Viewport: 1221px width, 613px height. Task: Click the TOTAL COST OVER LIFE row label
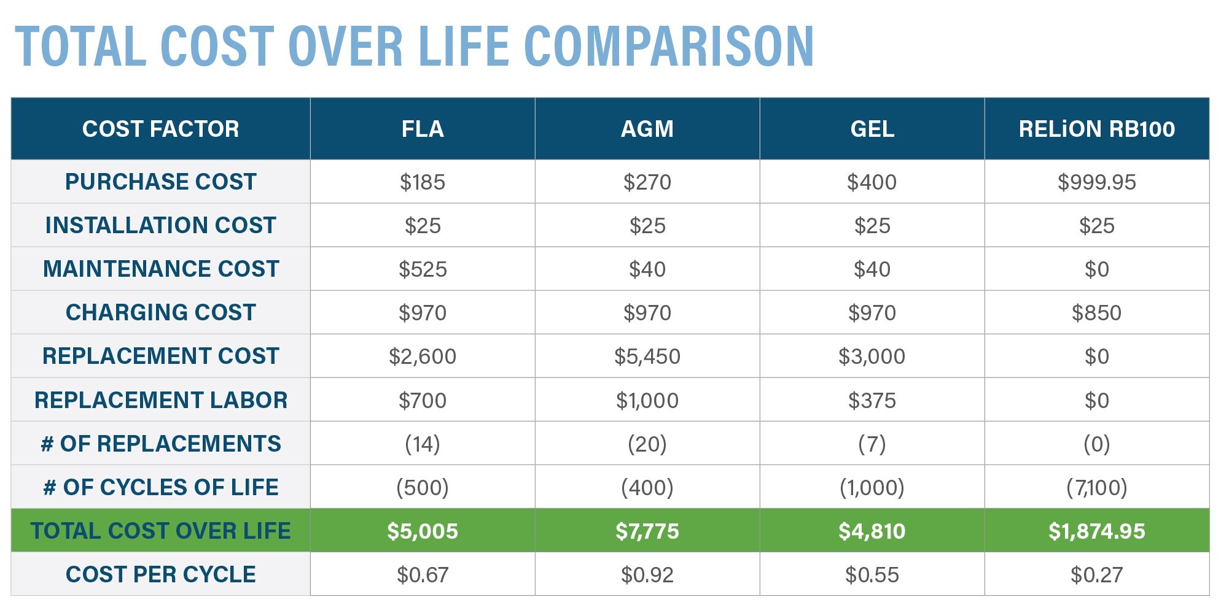[x=160, y=530]
